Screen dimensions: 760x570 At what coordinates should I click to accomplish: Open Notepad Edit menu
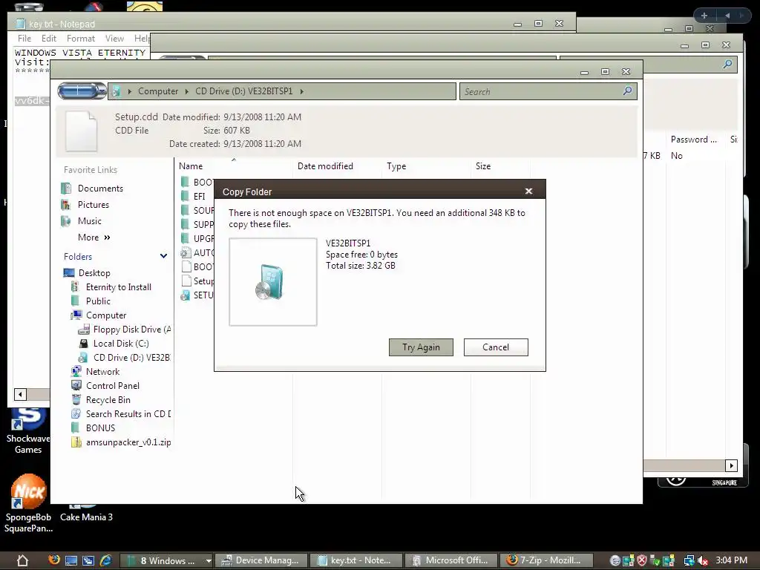pos(48,39)
